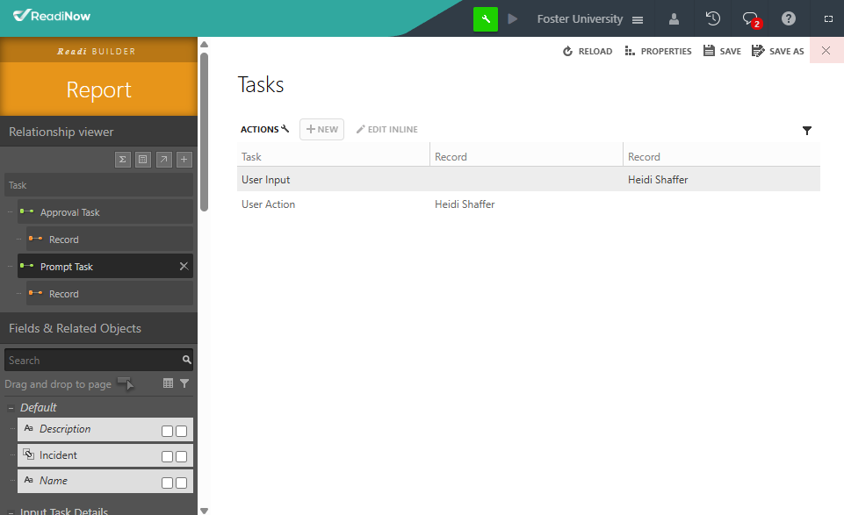Click the calculation icon in Relationship viewer
The height and width of the screenshot is (515, 844).
142,159
